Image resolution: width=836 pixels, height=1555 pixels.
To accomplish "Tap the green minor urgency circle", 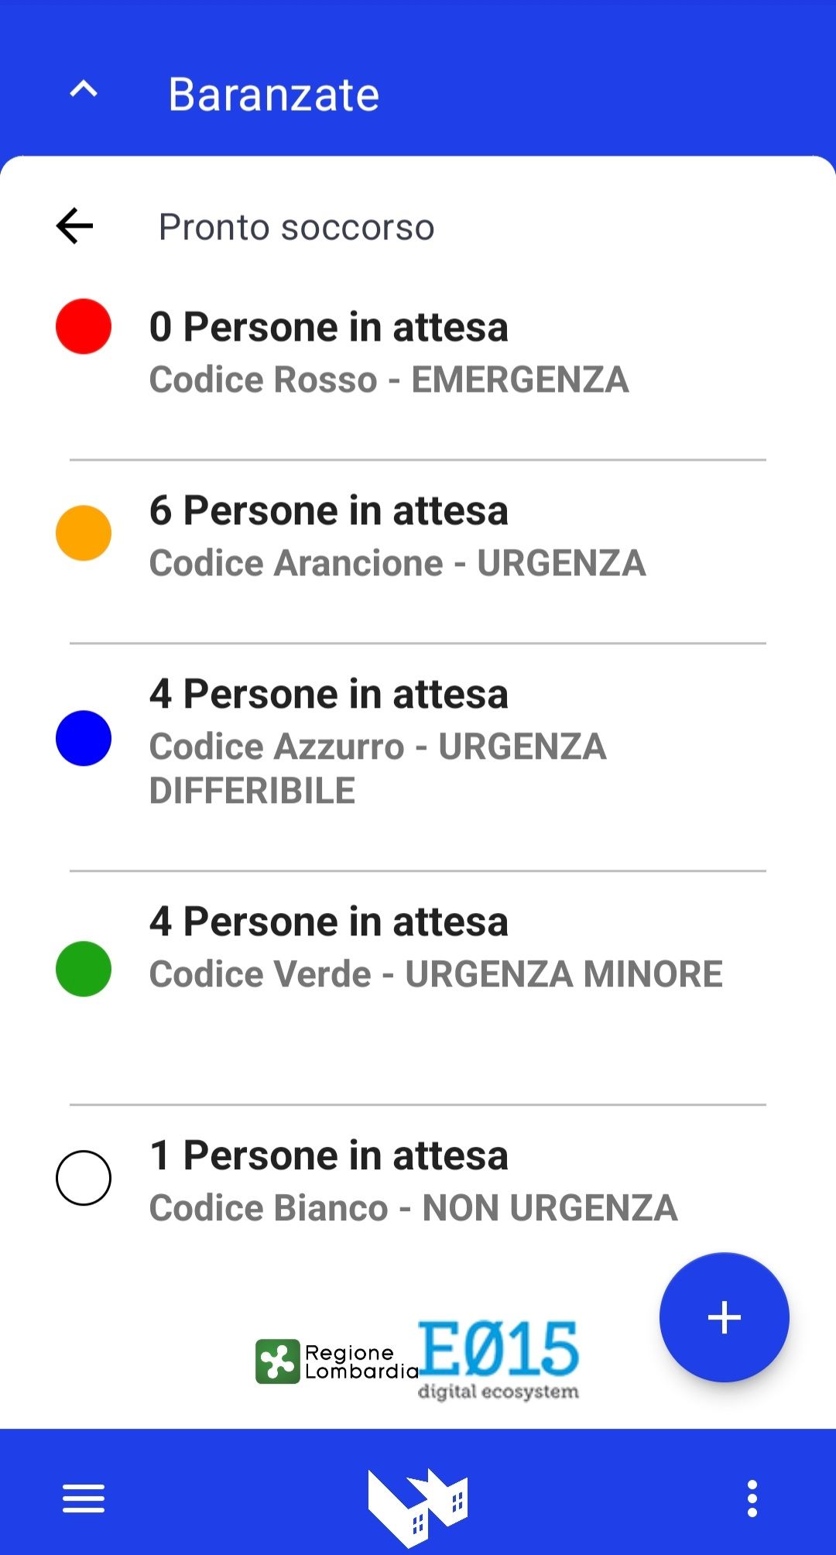I will 84,969.
